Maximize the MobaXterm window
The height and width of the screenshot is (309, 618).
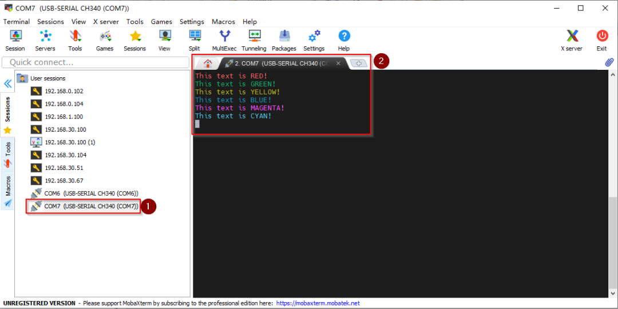coord(581,8)
